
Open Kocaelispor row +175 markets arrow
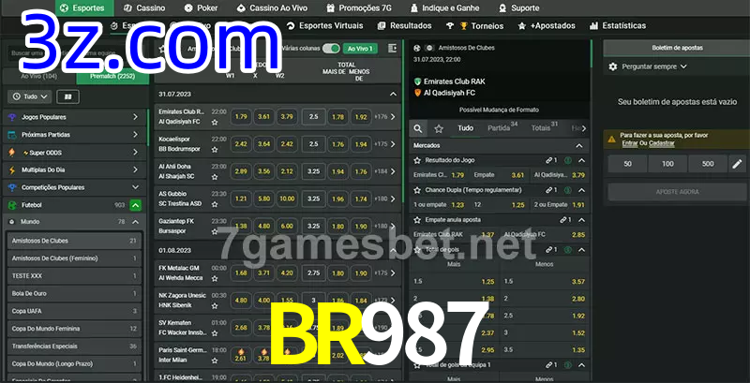[393, 144]
